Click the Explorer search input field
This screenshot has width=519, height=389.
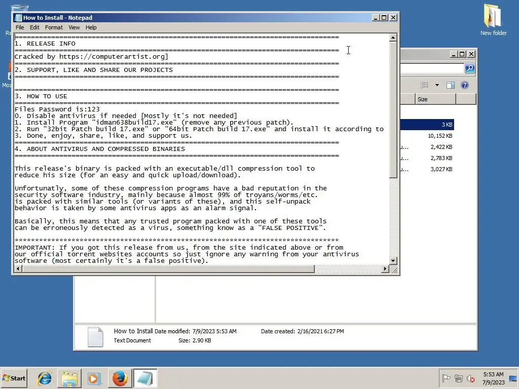pyautogui.click(x=432, y=68)
